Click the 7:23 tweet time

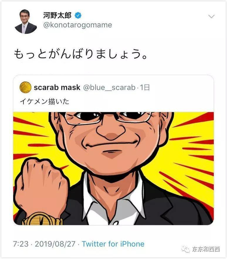coord(21,244)
